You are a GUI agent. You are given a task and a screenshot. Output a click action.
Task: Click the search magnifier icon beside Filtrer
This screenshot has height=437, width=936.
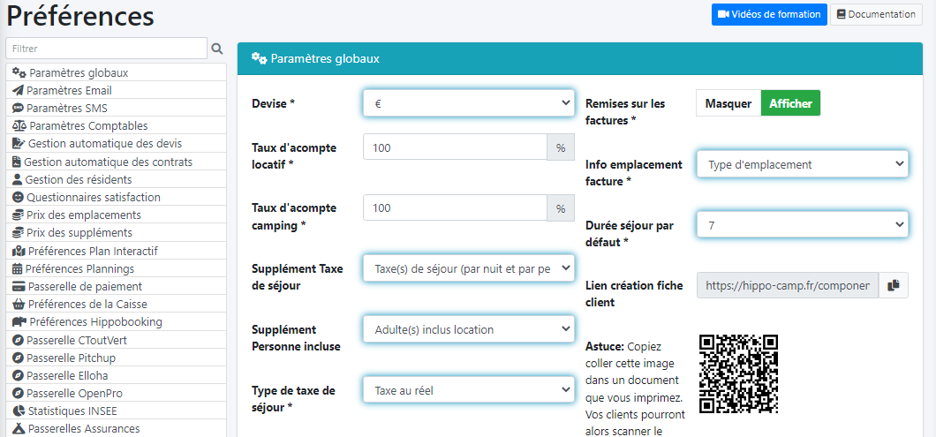[x=217, y=49]
